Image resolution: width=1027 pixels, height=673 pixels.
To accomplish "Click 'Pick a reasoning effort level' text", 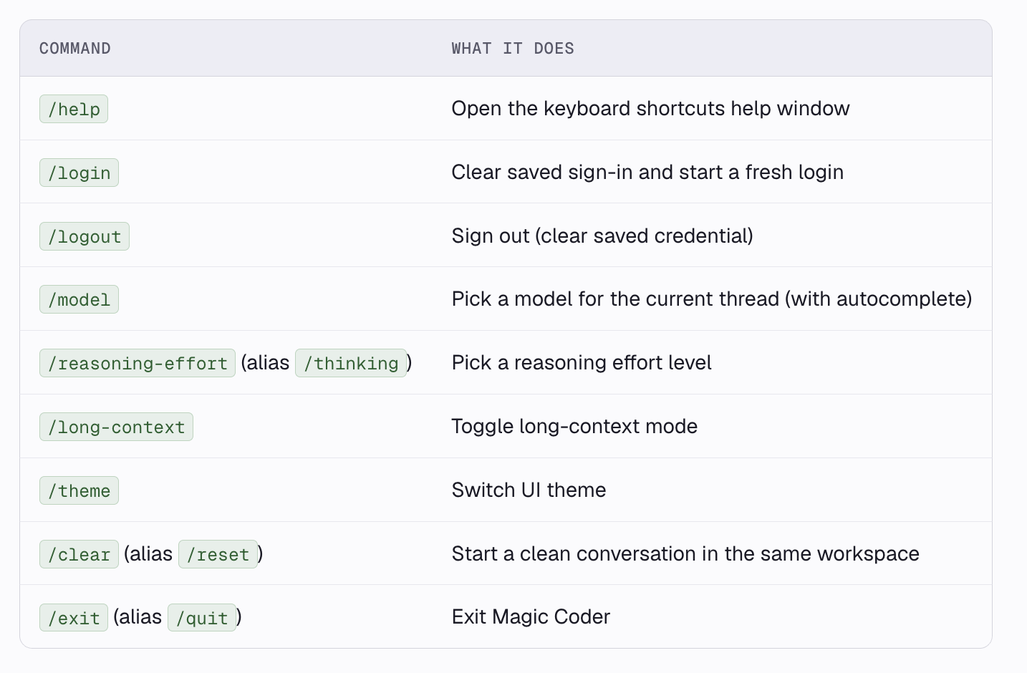I will (582, 362).
